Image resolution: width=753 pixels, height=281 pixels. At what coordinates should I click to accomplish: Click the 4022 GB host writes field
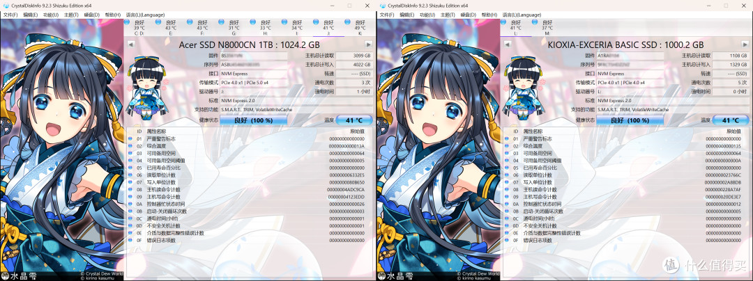coord(354,65)
